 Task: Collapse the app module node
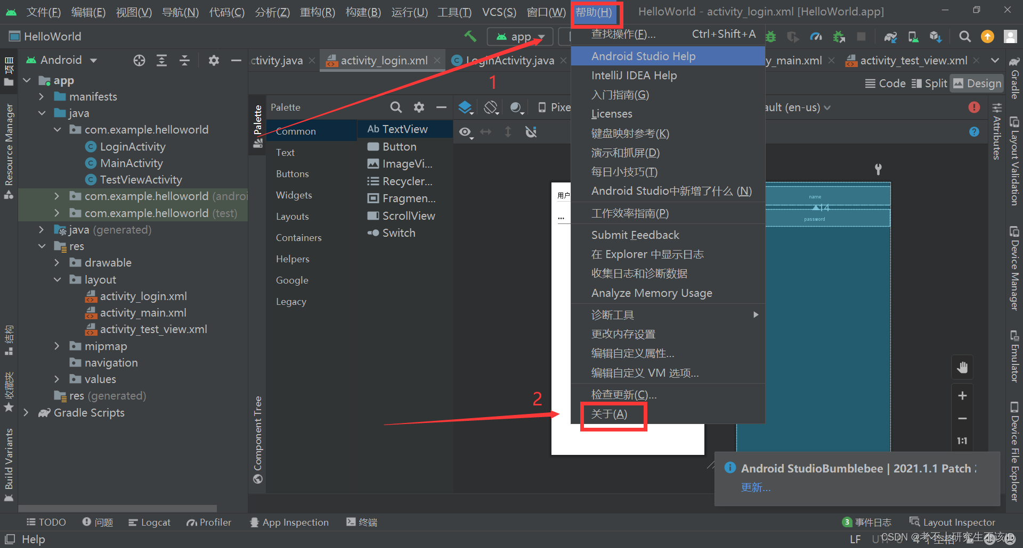[x=27, y=80]
